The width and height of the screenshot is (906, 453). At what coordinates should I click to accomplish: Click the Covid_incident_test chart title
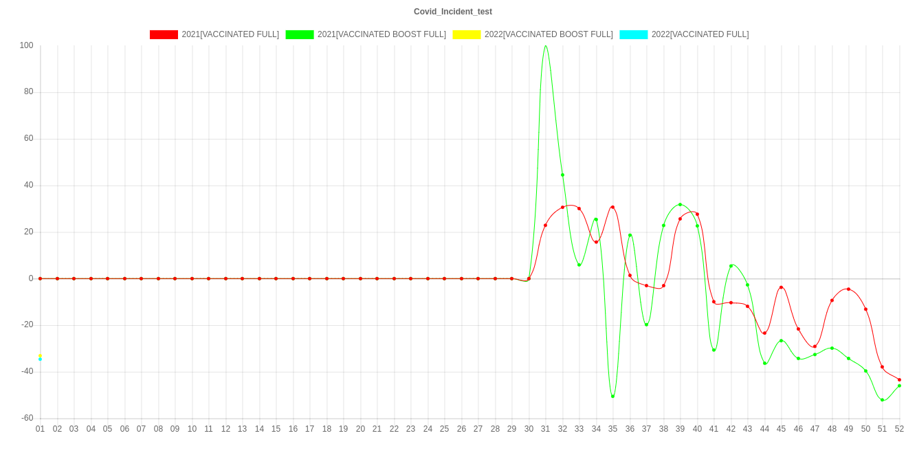pyautogui.click(x=453, y=12)
